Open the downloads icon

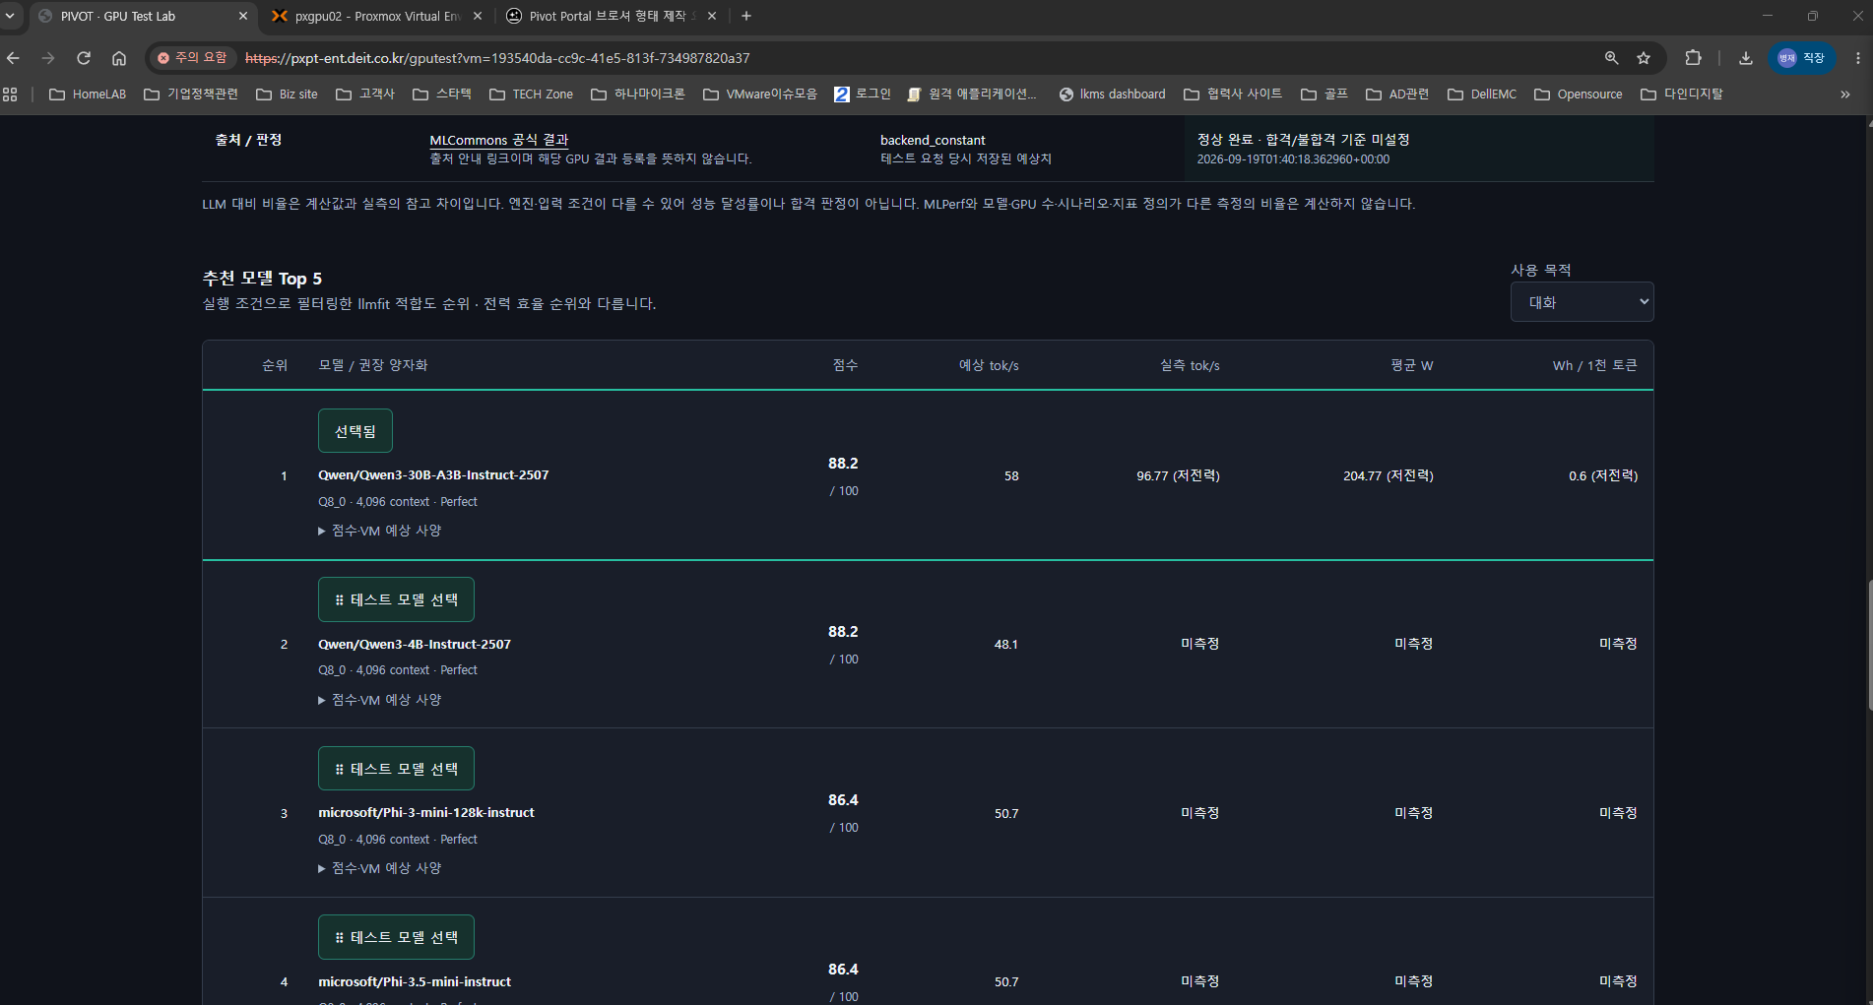point(1746,58)
